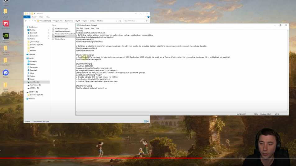Select the Unreal Projects desktop folder

pyautogui.click(x=6, y=13)
